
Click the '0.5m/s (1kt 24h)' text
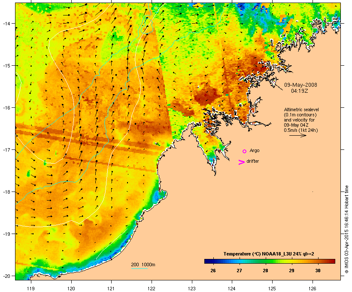pos(301,130)
